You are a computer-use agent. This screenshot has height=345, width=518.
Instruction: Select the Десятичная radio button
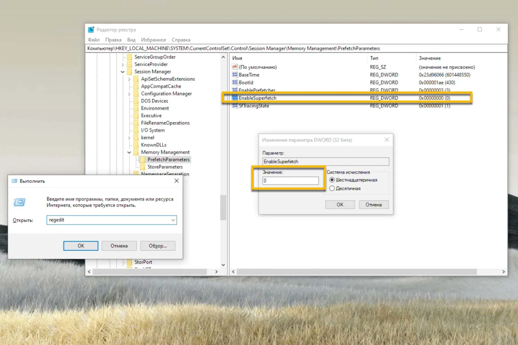332,188
